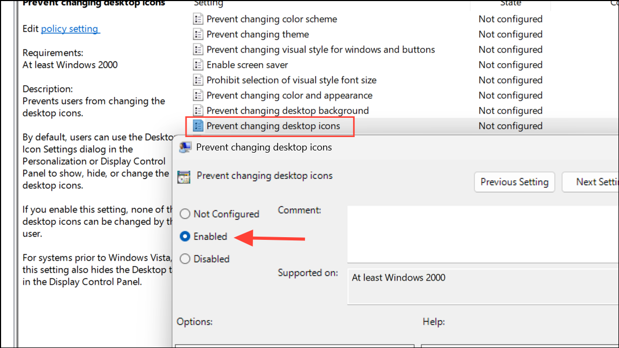The image size is (619, 348).
Task: Choose the Enabled radio button
Action: pyautogui.click(x=185, y=236)
